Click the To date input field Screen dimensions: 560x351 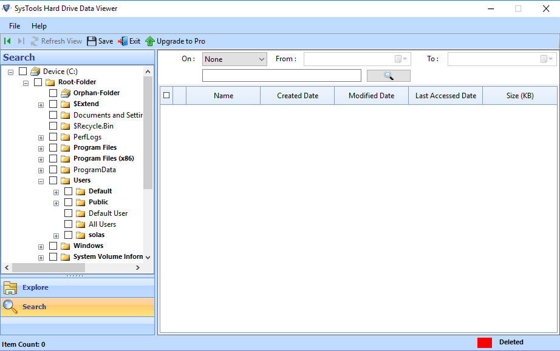502,59
